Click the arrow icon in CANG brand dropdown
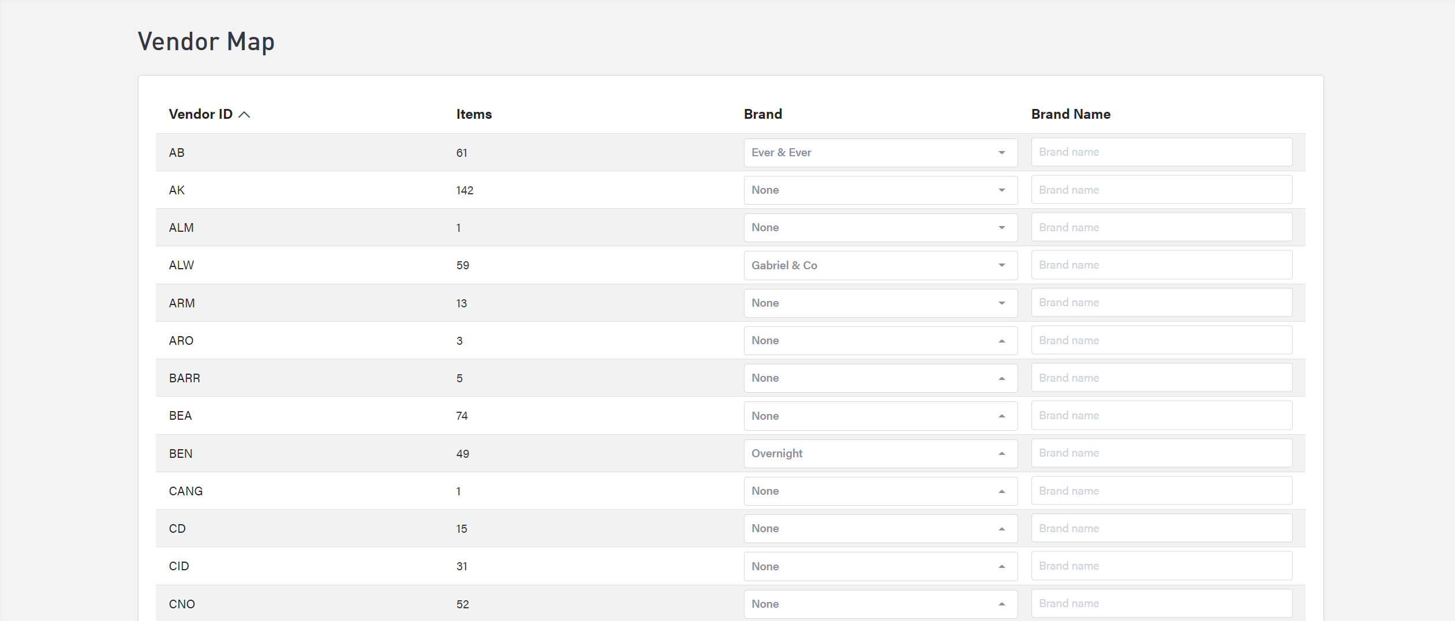 point(1001,491)
